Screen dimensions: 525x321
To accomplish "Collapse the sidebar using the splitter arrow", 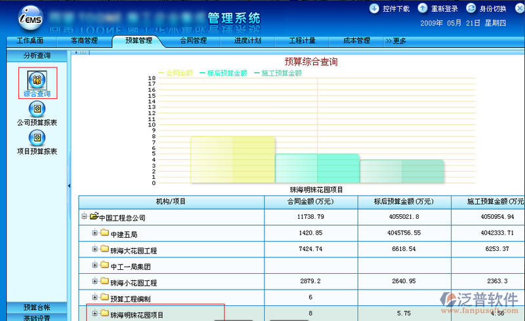I will 69,186.
